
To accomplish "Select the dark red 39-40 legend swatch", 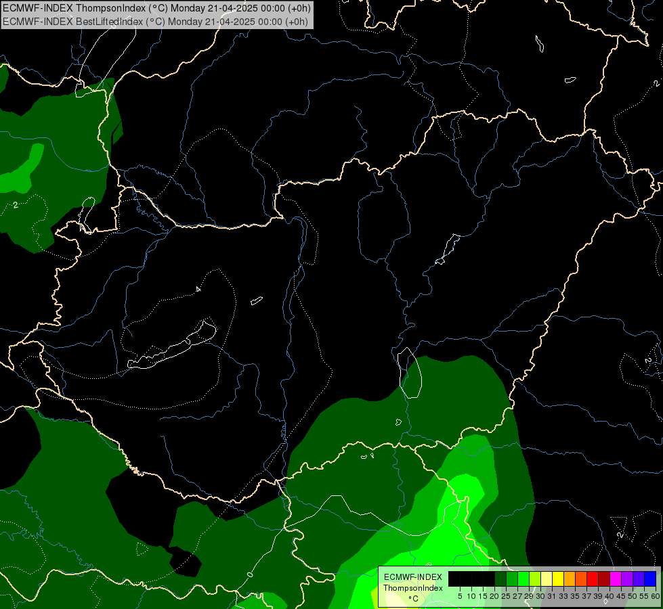I will click(604, 579).
